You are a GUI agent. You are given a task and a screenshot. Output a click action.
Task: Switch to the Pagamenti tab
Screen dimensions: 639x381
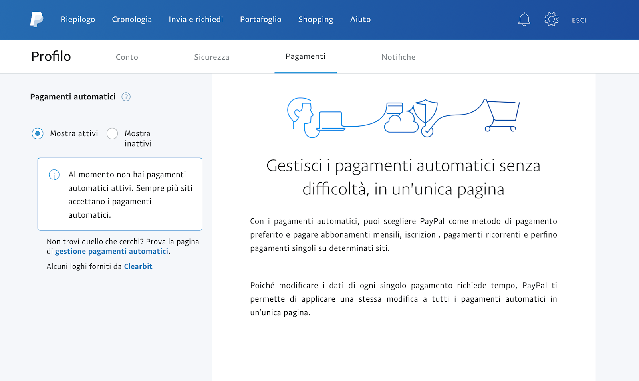click(x=306, y=56)
